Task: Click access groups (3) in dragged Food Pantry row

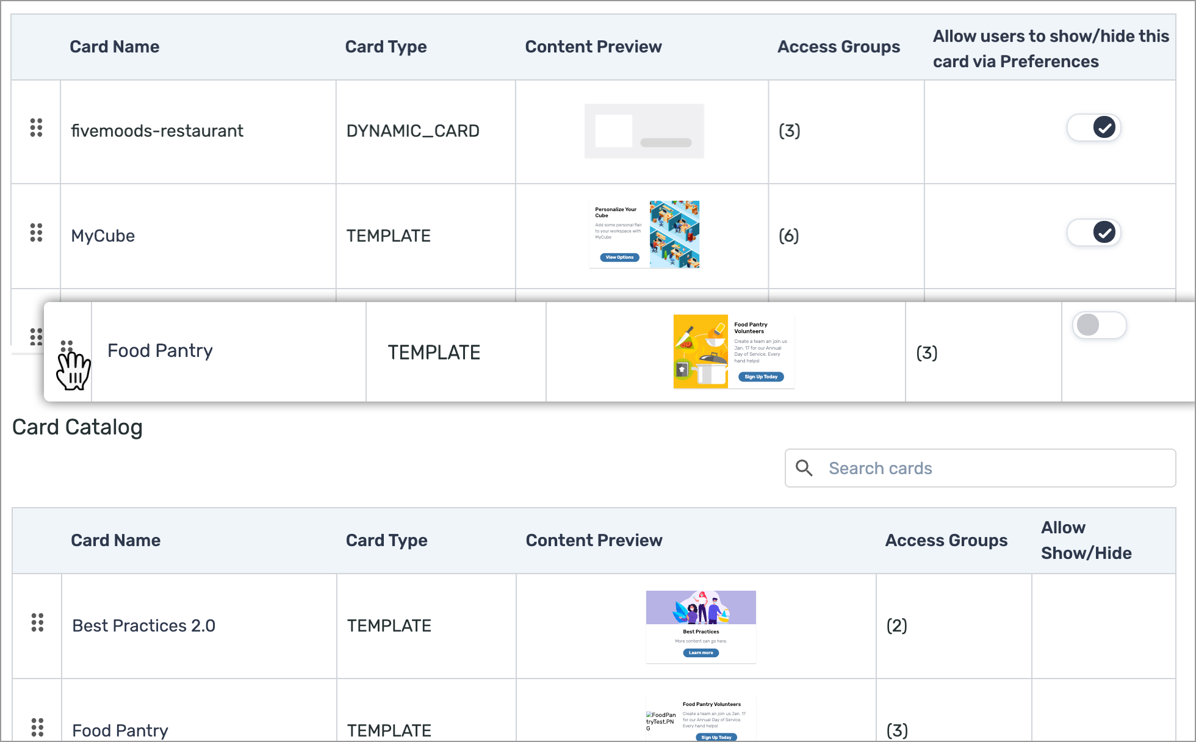Action: [x=927, y=353]
